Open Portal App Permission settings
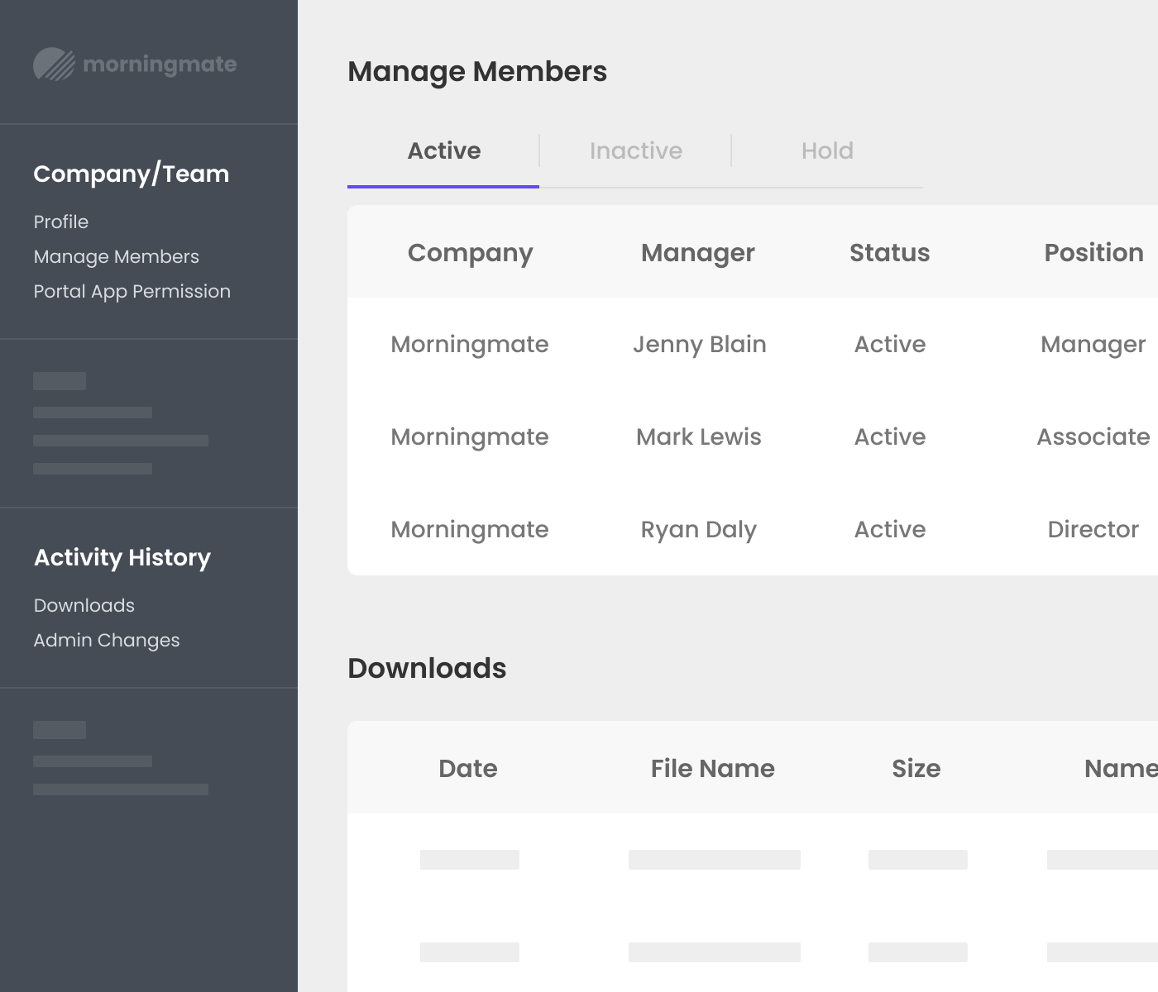Viewport: 1158px width, 992px height. 132,291
